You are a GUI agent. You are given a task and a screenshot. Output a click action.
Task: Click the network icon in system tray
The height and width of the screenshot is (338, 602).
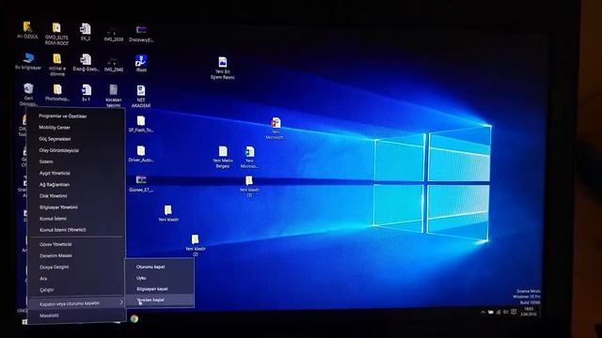[499, 313]
